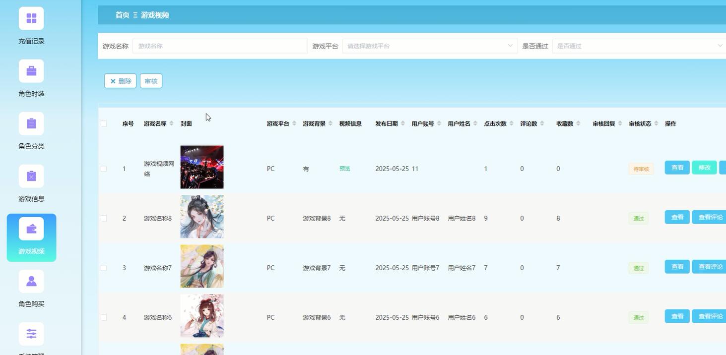Click 查看 for 游戏名称8 row
Image resolution: width=726 pixels, height=355 pixels.
coord(677,217)
